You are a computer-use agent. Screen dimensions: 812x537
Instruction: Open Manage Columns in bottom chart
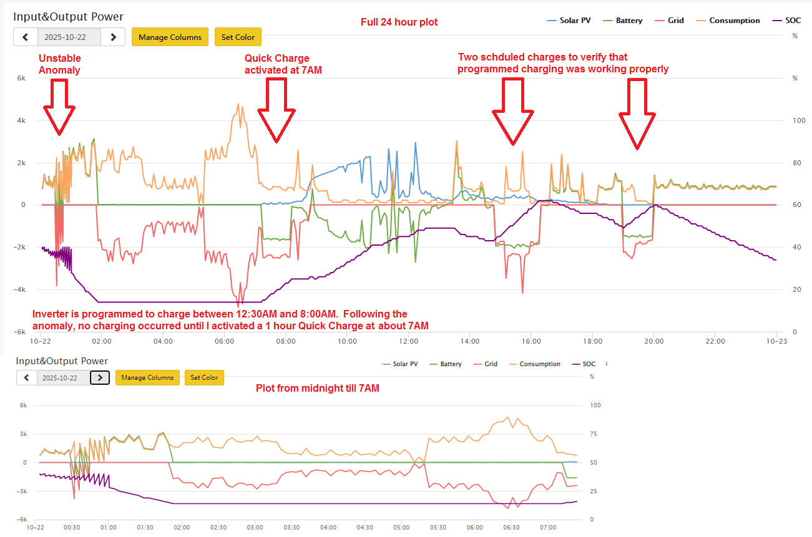(x=147, y=377)
